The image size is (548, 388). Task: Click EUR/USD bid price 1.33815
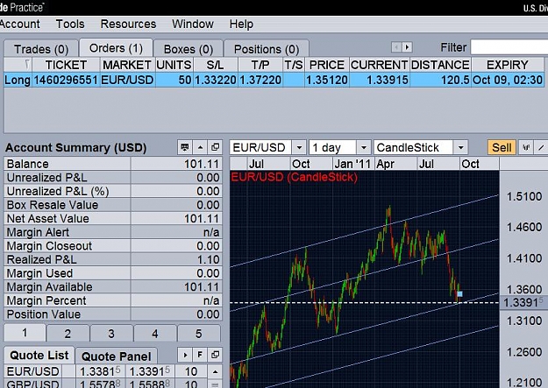[100, 371]
